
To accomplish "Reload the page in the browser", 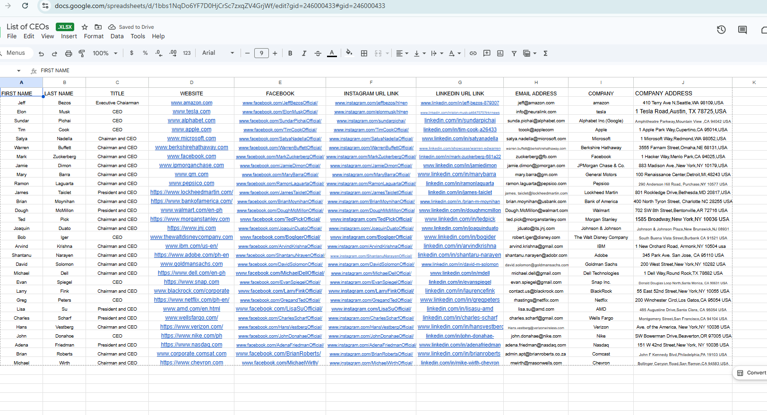I will tap(25, 6).
